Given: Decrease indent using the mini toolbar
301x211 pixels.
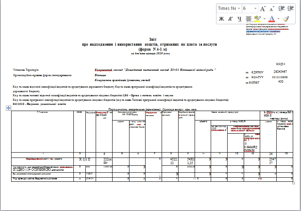Looking at the screenshot, I should click(282, 9).
